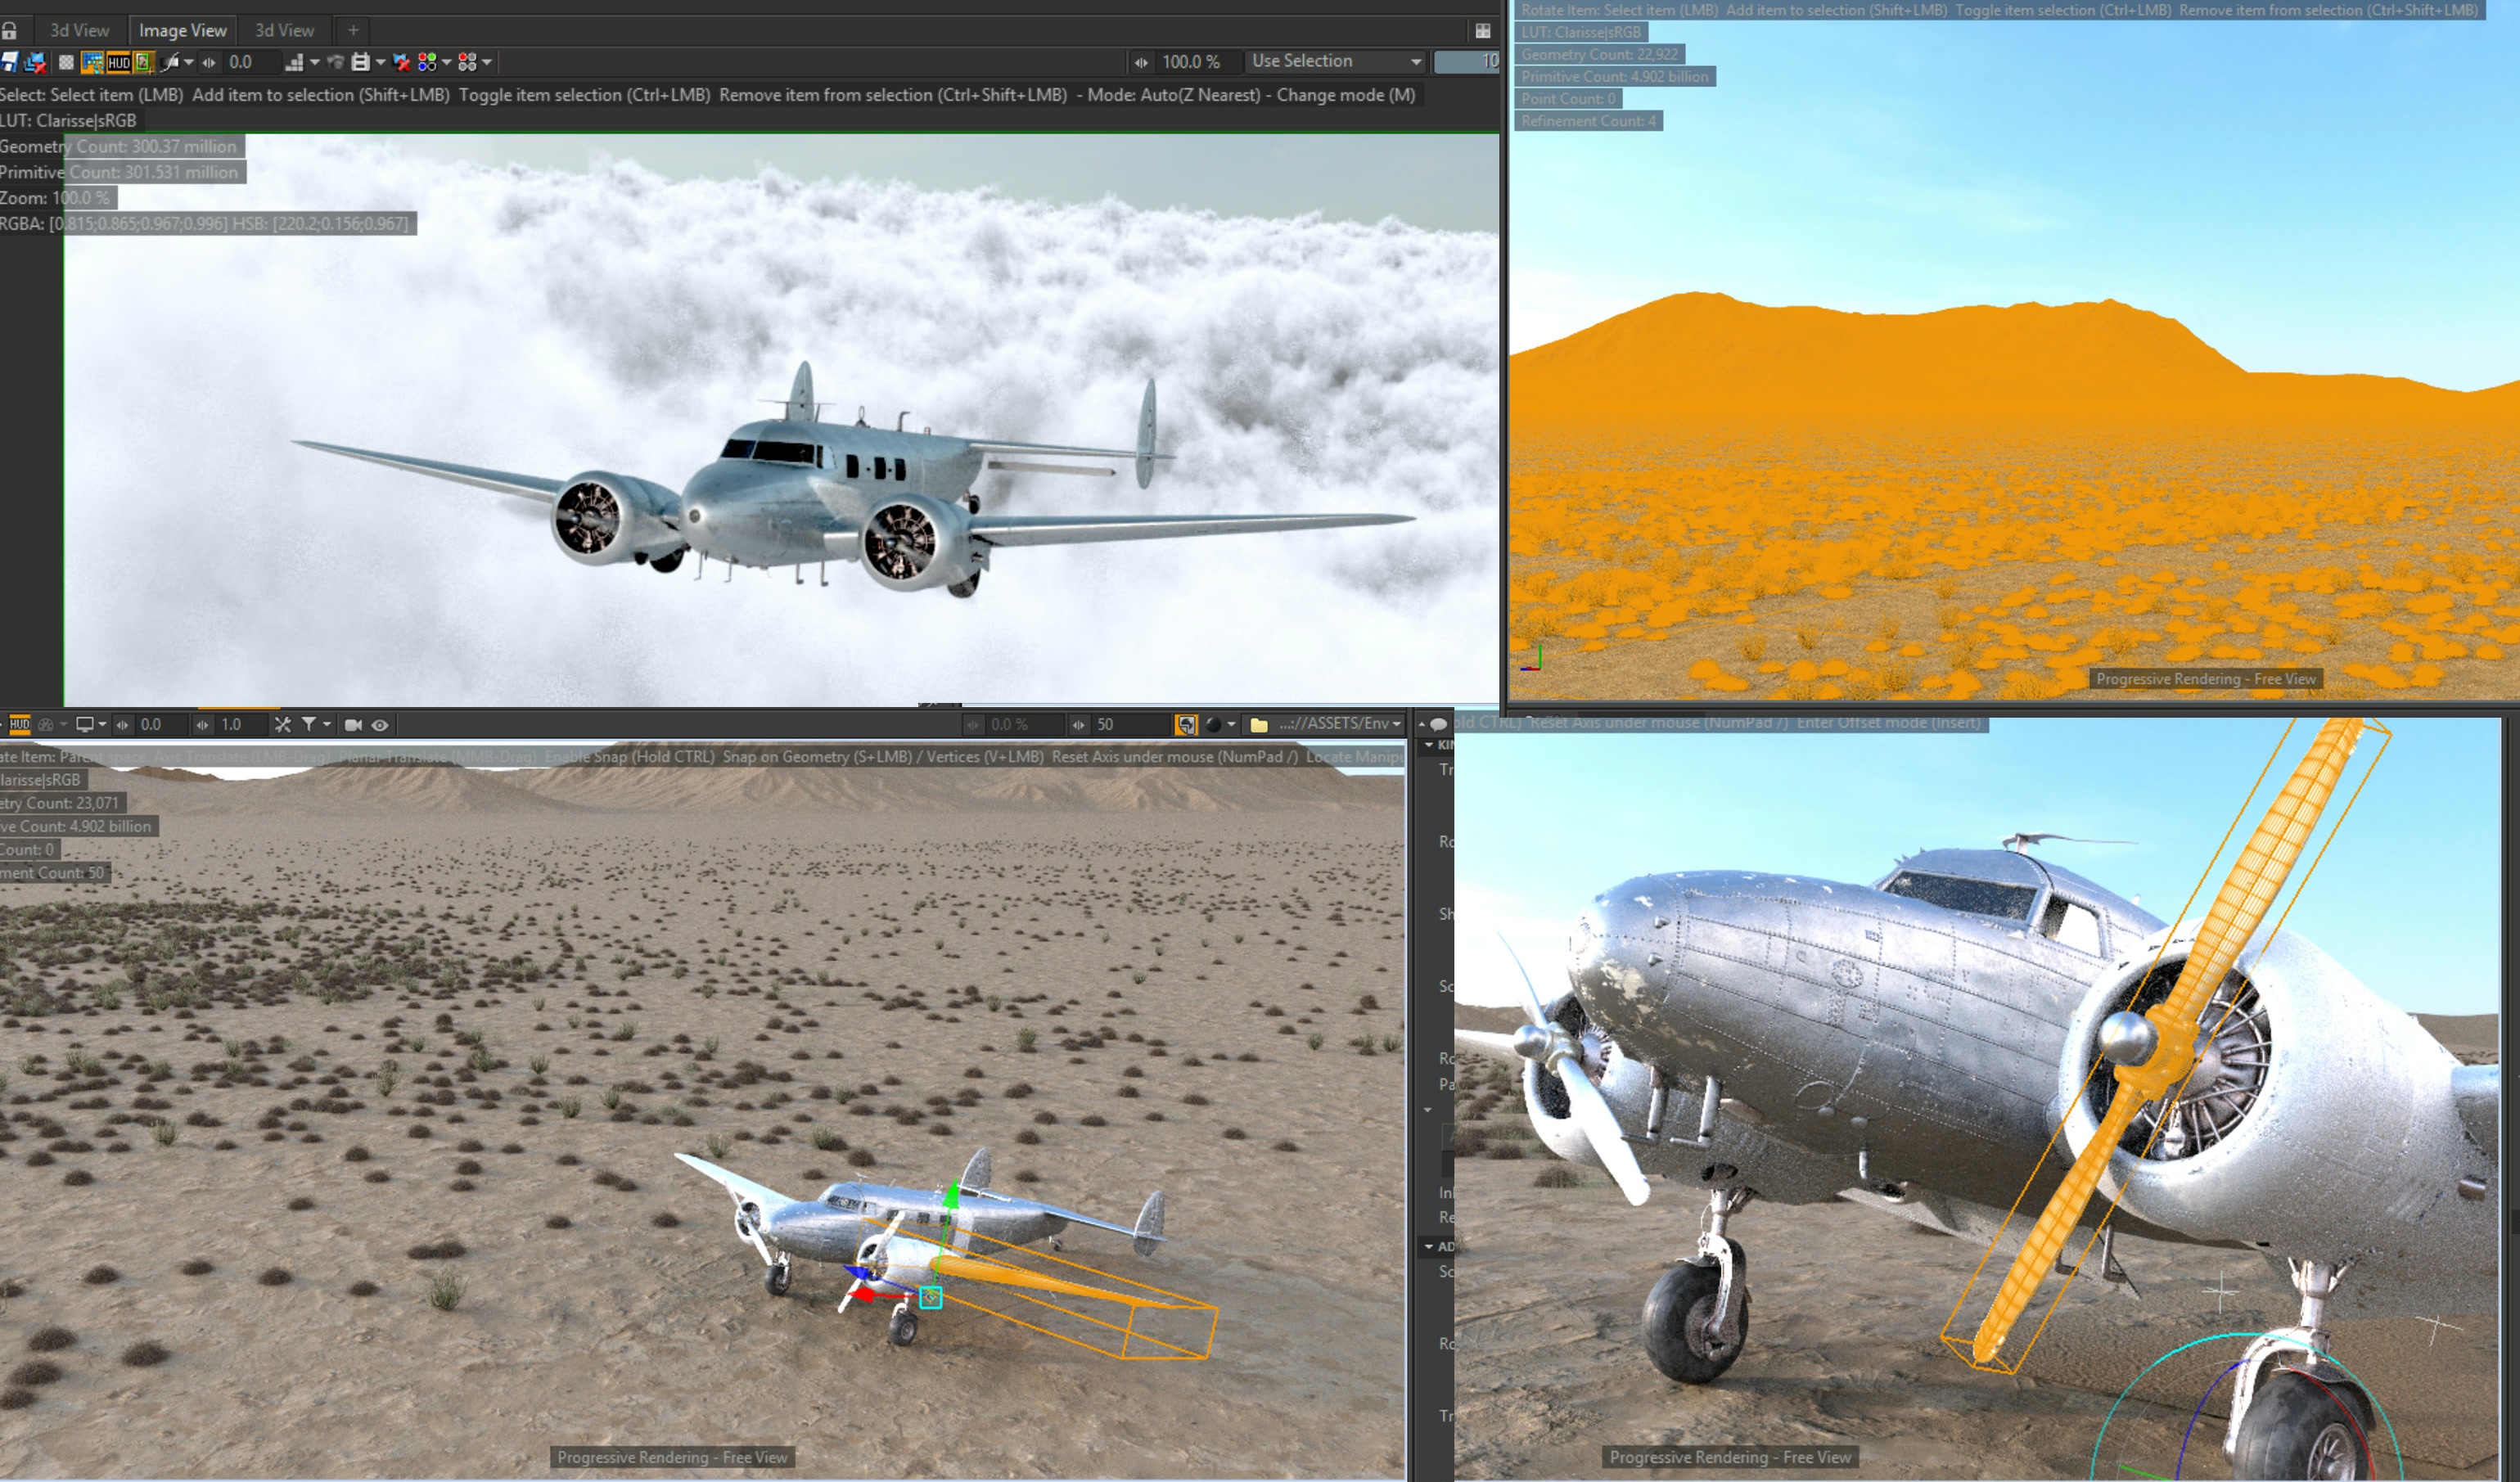Click the RGB colored channels icon
Image resolution: width=2520 pixels, height=1482 pixels.
(427, 62)
